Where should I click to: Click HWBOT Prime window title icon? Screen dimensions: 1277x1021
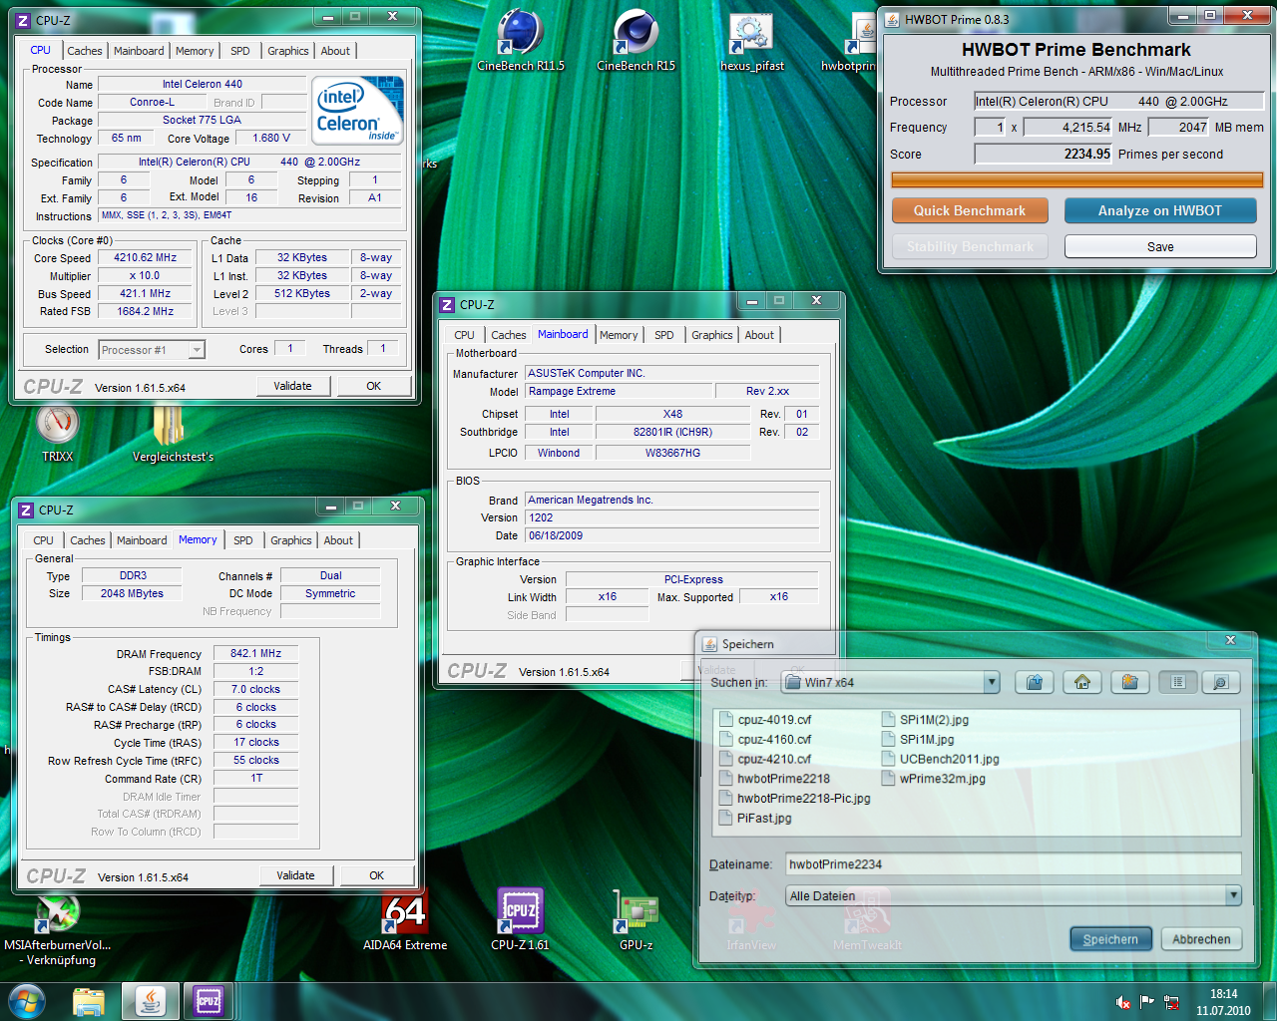[893, 19]
